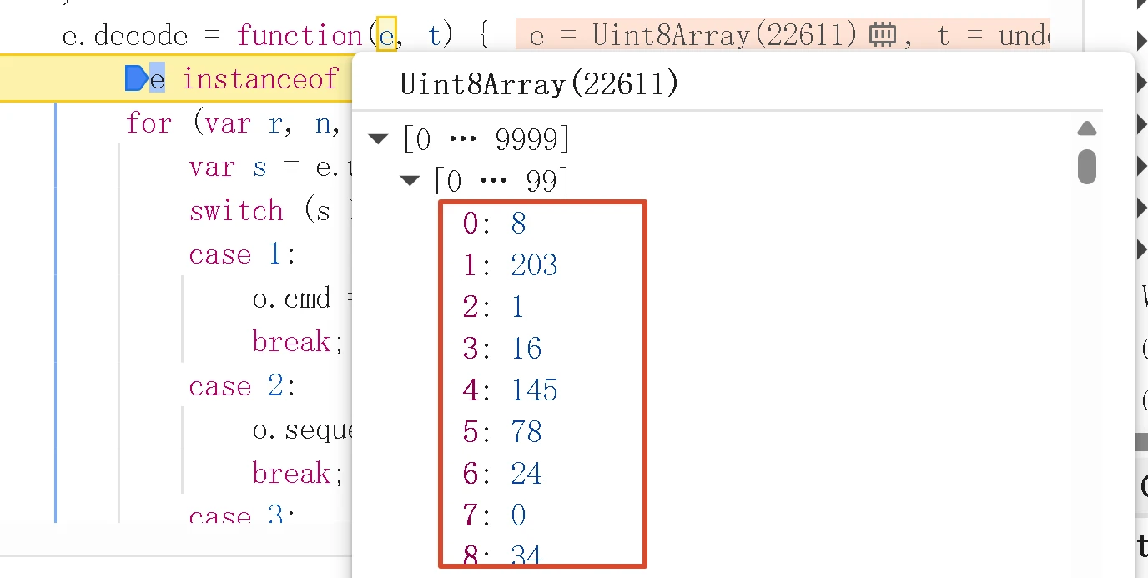Click parameter t in the function signature
This screenshot has height=578, width=1148.
(435, 36)
